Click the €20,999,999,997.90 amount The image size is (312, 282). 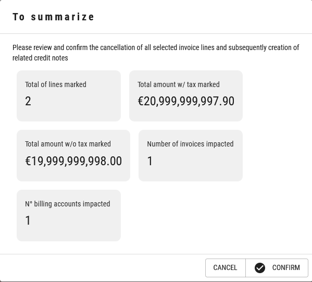186,101
